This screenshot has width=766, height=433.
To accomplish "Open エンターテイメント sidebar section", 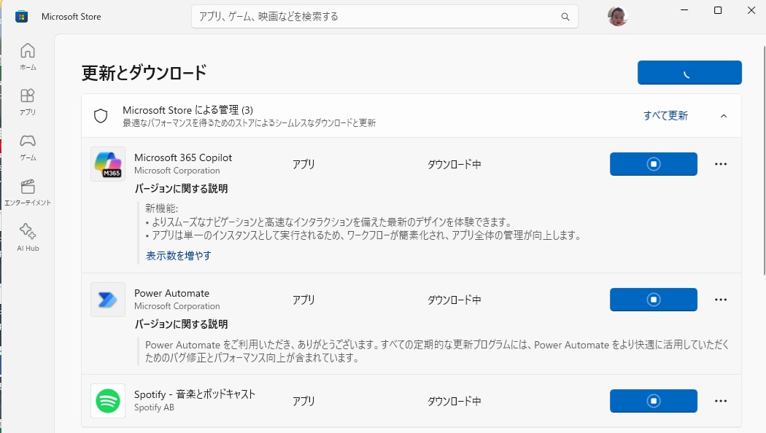I will point(28,192).
